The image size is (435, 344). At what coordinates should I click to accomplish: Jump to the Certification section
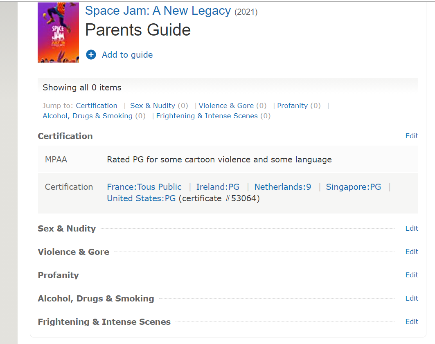tap(97, 106)
